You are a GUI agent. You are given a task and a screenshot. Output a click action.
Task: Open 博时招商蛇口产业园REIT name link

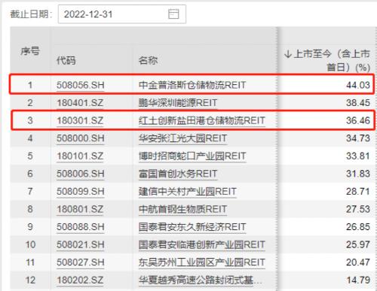192,156
